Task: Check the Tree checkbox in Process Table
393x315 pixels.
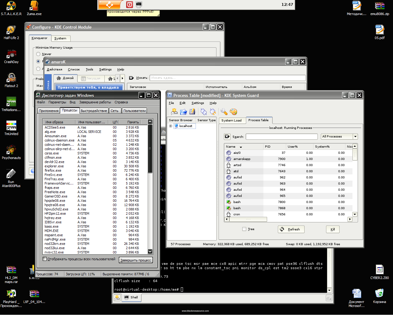Action: [244, 229]
